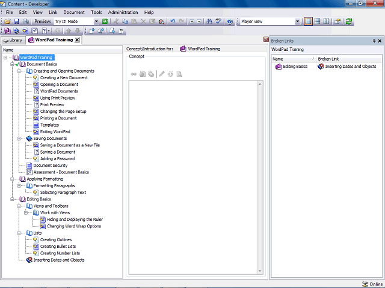385x288 pixels.
Task: Collapse the WordPad Training root node
Action: pos(5,58)
